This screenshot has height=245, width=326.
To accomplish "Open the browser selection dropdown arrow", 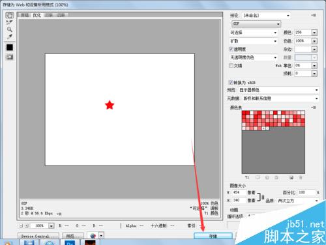I will click(x=101, y=236).
